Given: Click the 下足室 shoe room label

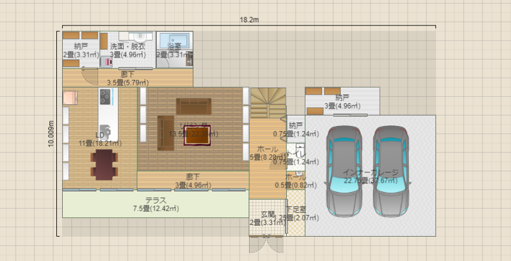Looking at the screenshot, I should (297, 213).
